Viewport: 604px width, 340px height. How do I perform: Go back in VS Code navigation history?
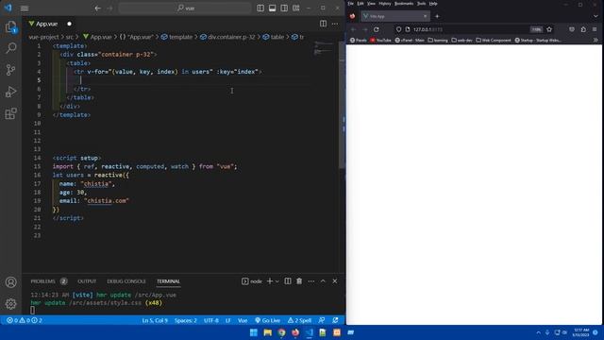coord(98,8)
